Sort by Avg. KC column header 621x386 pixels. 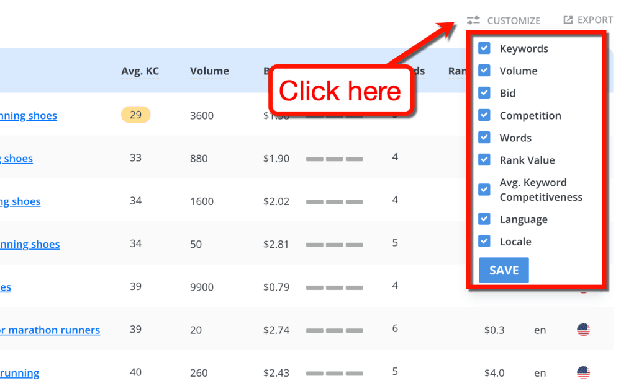click(140, 71)
